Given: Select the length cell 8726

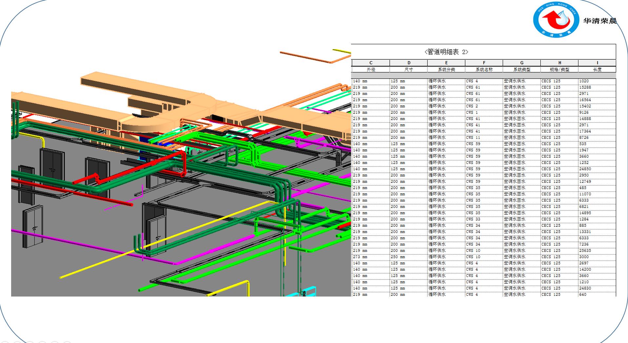Looking at the screenshot, I should click(597, 137).
